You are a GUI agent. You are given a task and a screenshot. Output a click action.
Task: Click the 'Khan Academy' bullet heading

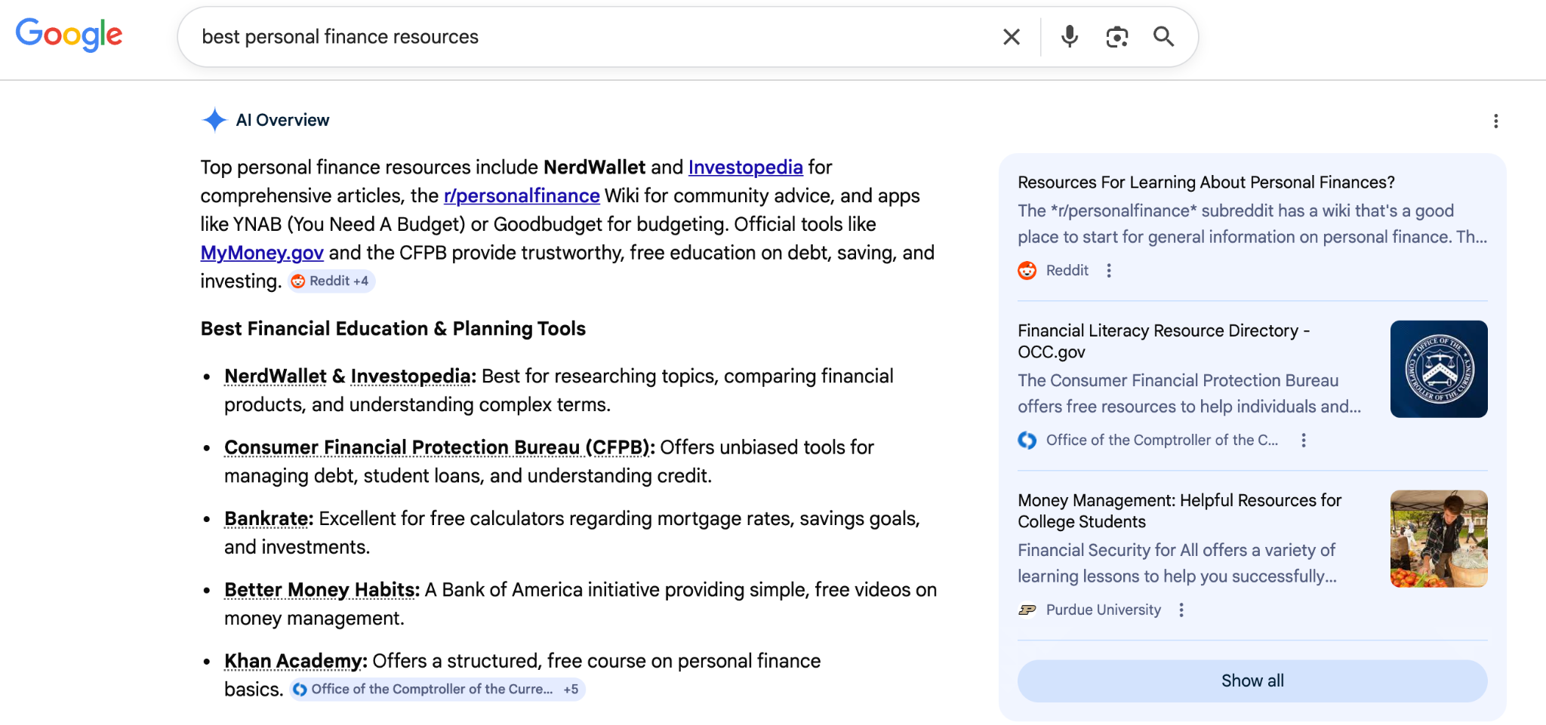pyautogui.click(x=295, y=661)
